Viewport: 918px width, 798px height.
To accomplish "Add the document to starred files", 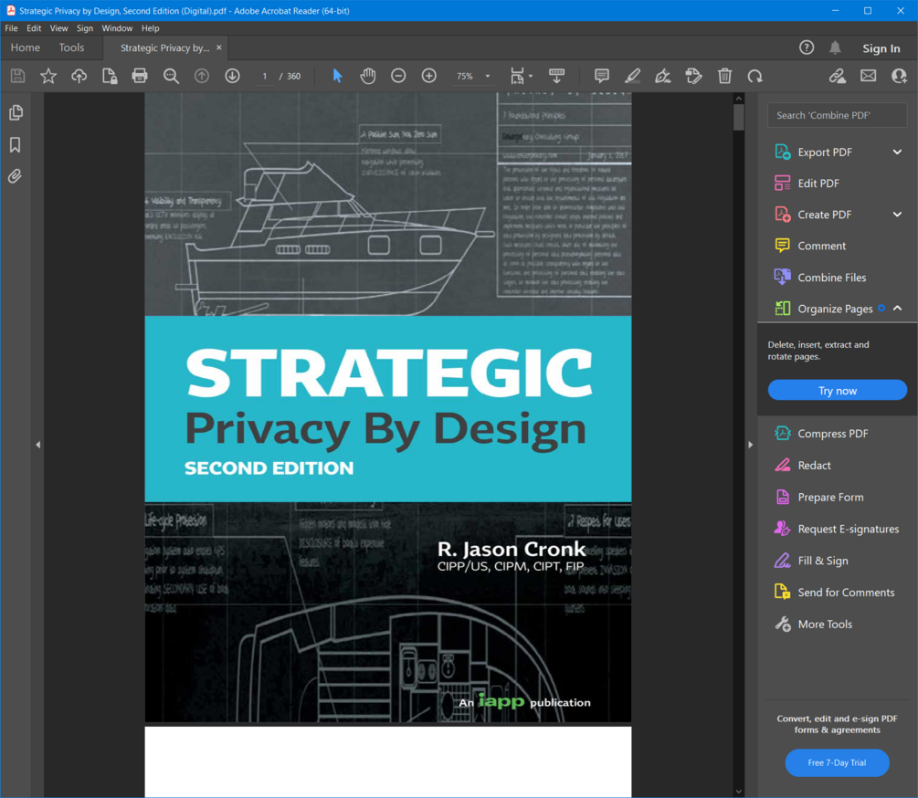I will (x=48, y=76).
